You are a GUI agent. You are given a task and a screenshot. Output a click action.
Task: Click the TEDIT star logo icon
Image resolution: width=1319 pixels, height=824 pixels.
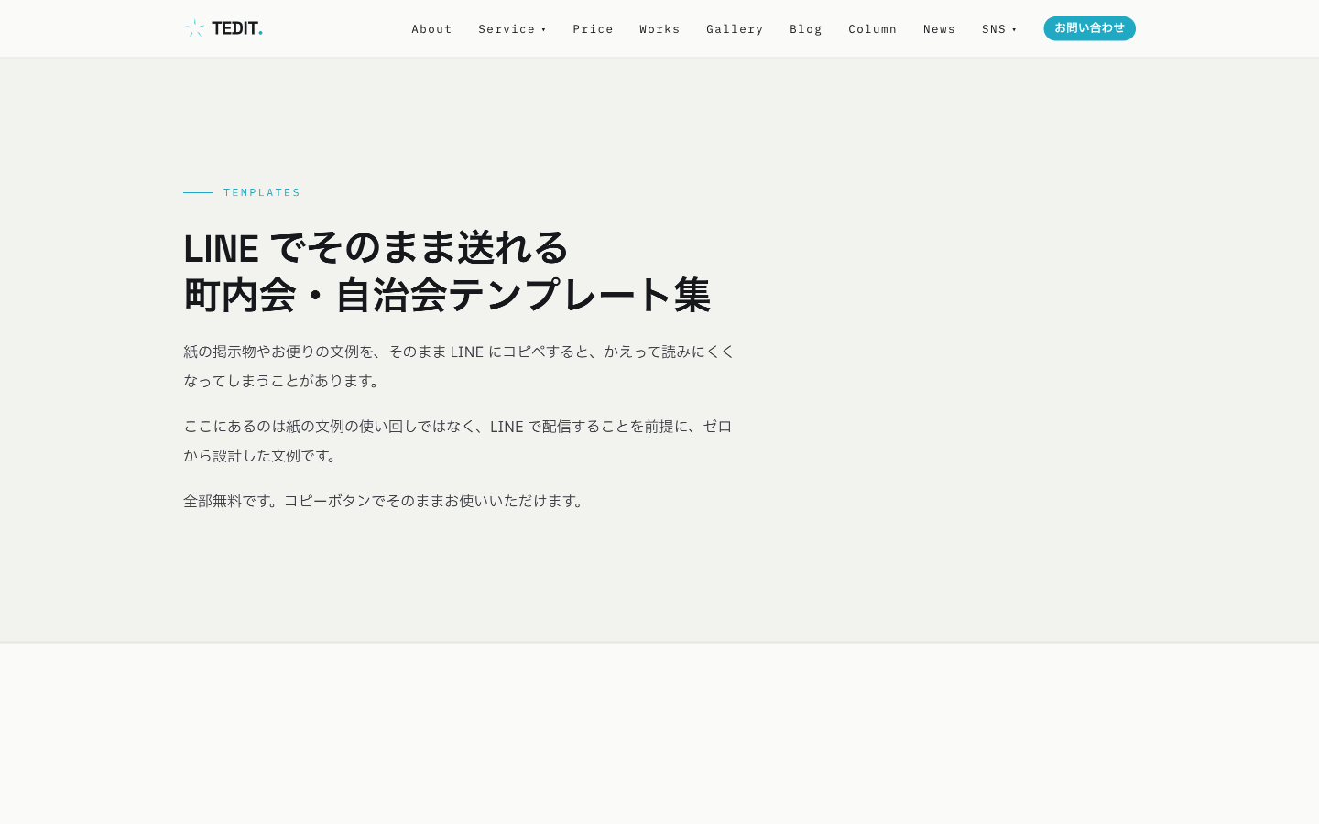pos(195,28)
